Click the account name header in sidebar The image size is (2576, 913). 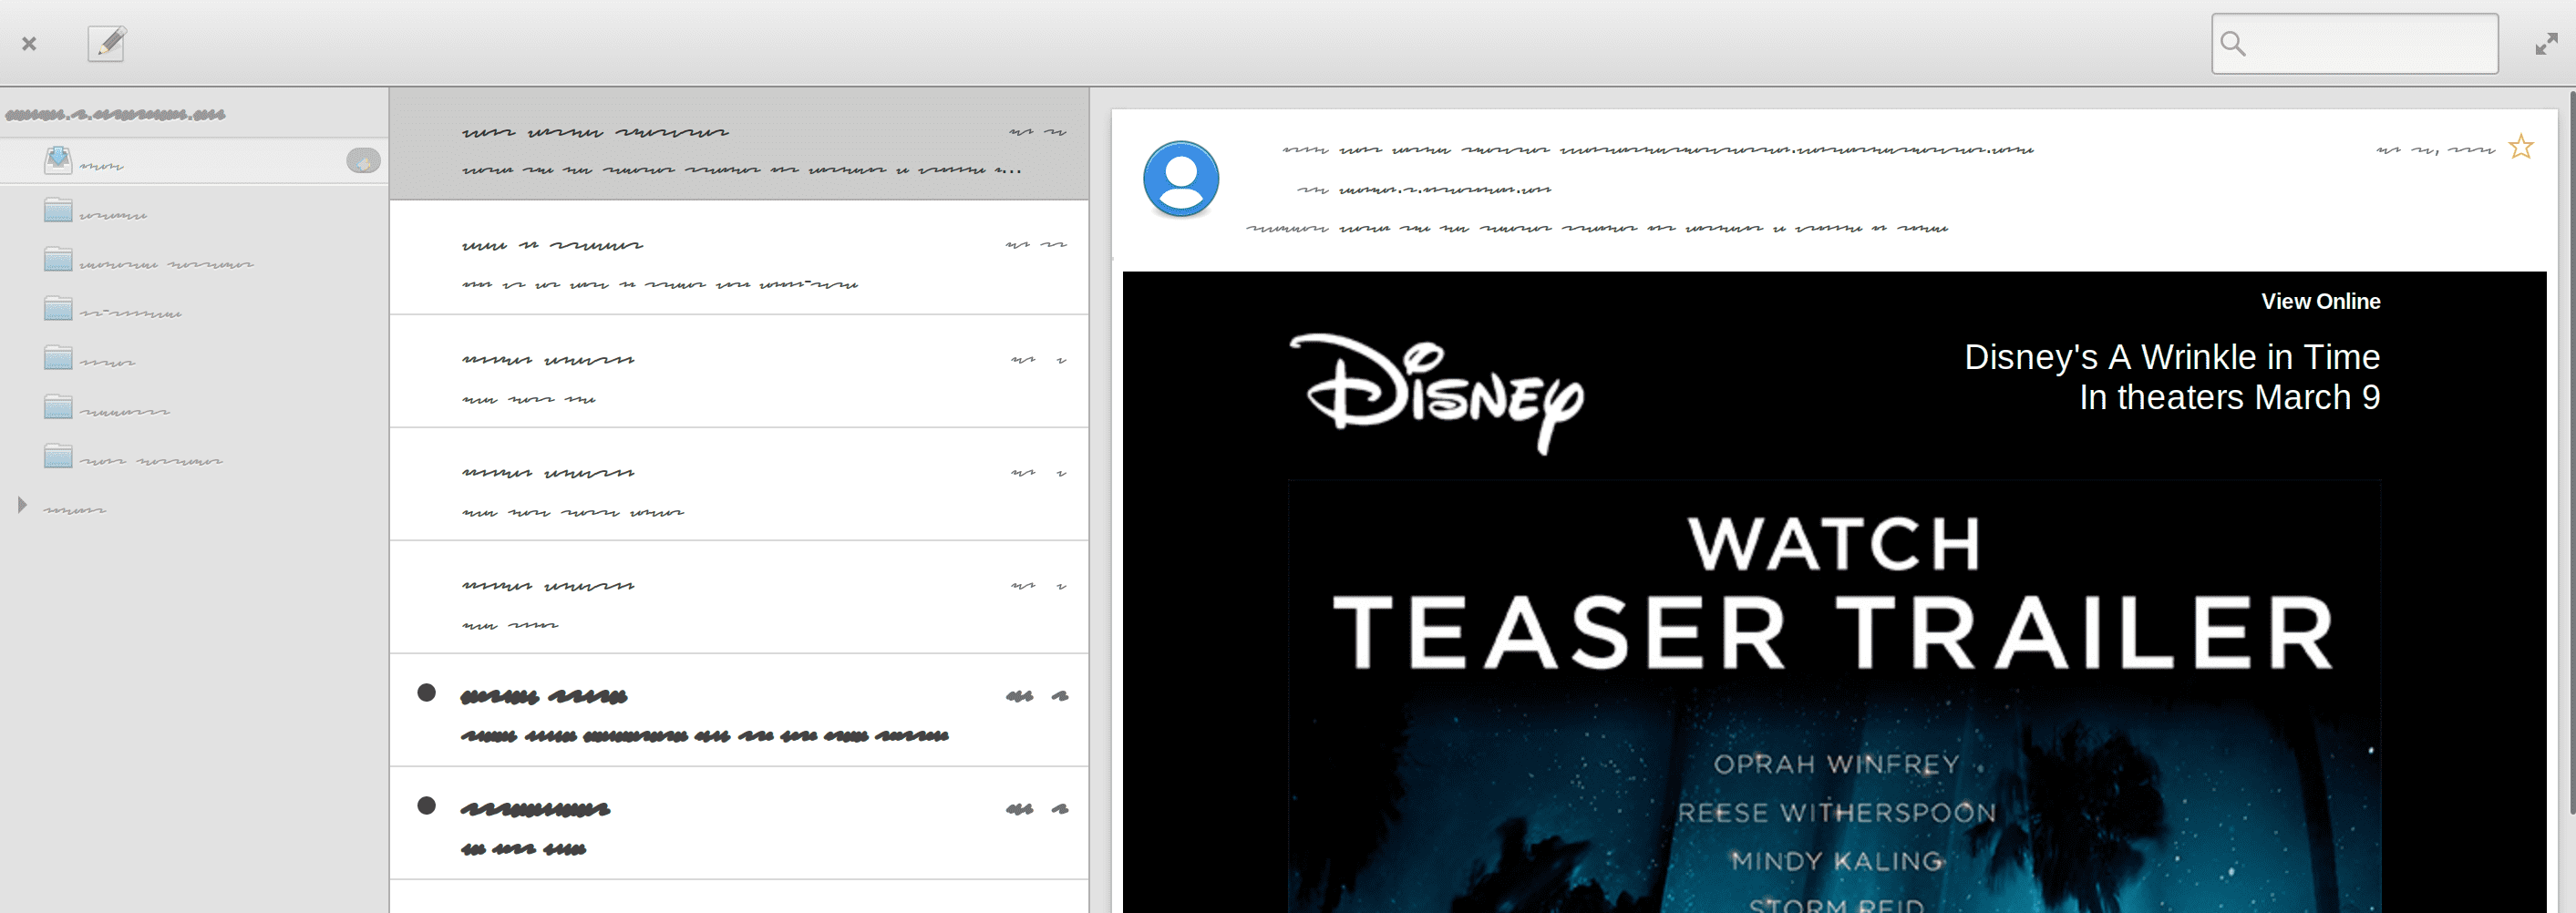pyautogui.click(x=116, y=114)
